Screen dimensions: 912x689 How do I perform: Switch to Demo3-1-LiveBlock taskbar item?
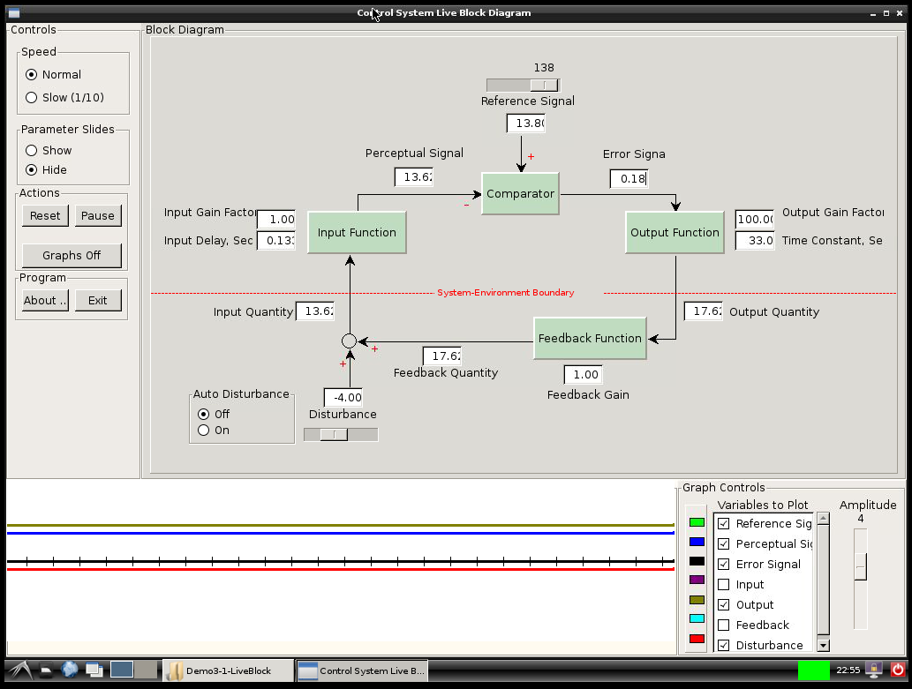click(x=229, y=670)
